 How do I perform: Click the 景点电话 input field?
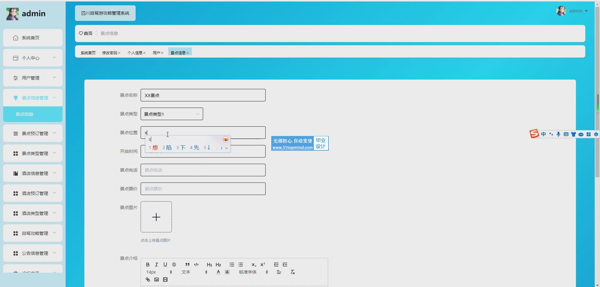click(x=203, y=170)
